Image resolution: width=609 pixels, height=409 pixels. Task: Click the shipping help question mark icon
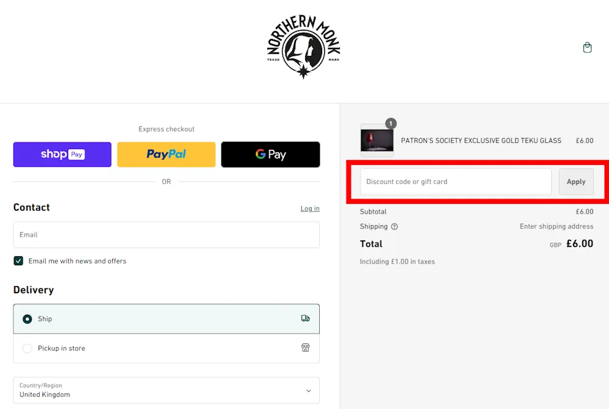pyautogui.click(x=394, y=226)
